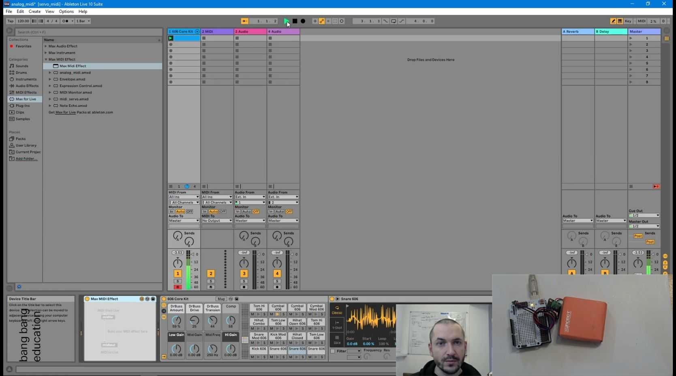This screenshot has width=676, height=376.
Task: Select Samples category in browser
Action: point(23,119)
